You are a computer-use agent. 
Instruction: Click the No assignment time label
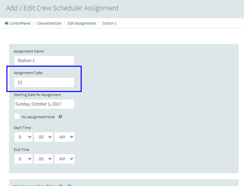coord(38,117)
